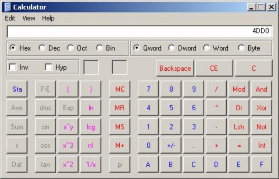Screen dimensions: 279x179
Task: Square the value with x^2
Action: tap(68, 164)
